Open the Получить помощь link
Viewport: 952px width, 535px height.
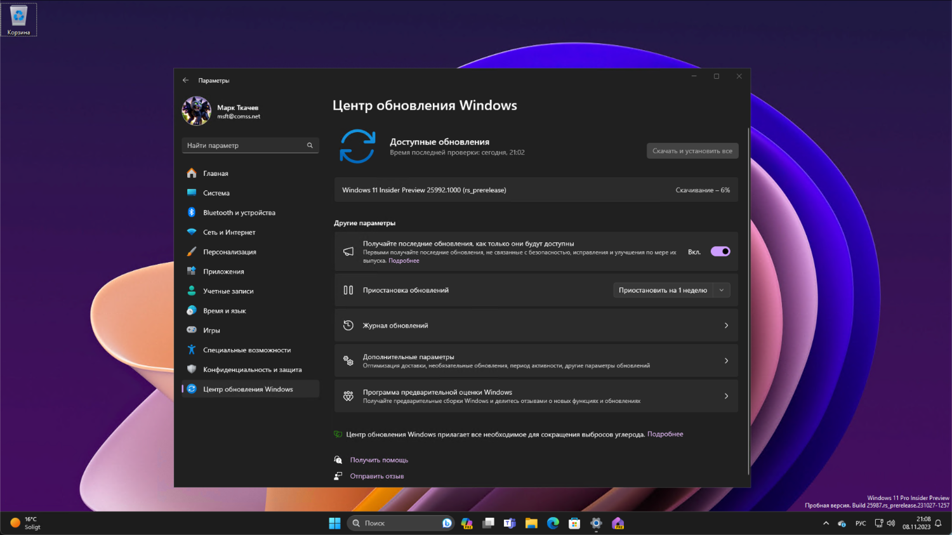(379, 459)
